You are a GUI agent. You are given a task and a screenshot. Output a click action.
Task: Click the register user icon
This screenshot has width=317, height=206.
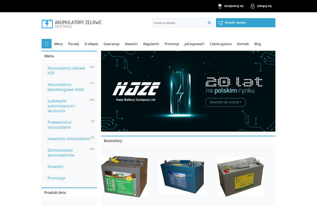click(220, 6)
